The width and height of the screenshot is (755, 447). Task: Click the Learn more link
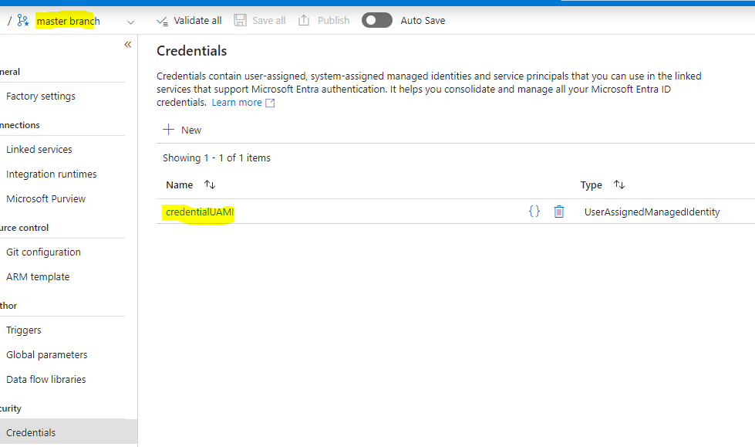[236, 102]
